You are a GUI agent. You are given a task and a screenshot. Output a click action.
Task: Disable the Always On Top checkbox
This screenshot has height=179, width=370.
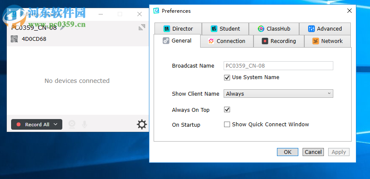[227, 110]
